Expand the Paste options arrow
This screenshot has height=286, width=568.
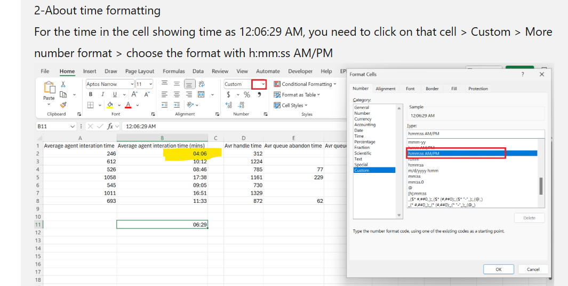49,105
